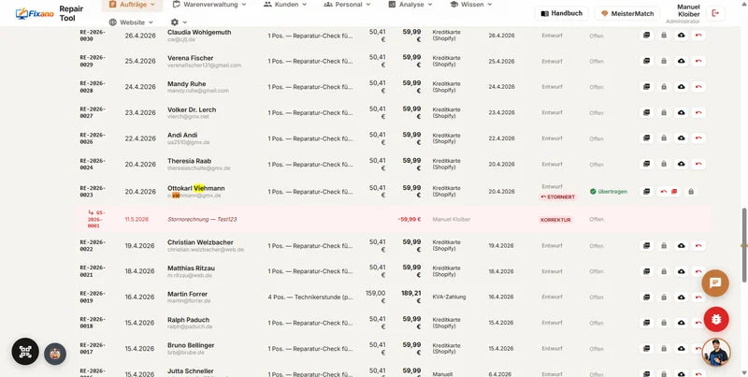
Task: Expand the Warenverwaltung menu
Action: [x=209, y=5]
